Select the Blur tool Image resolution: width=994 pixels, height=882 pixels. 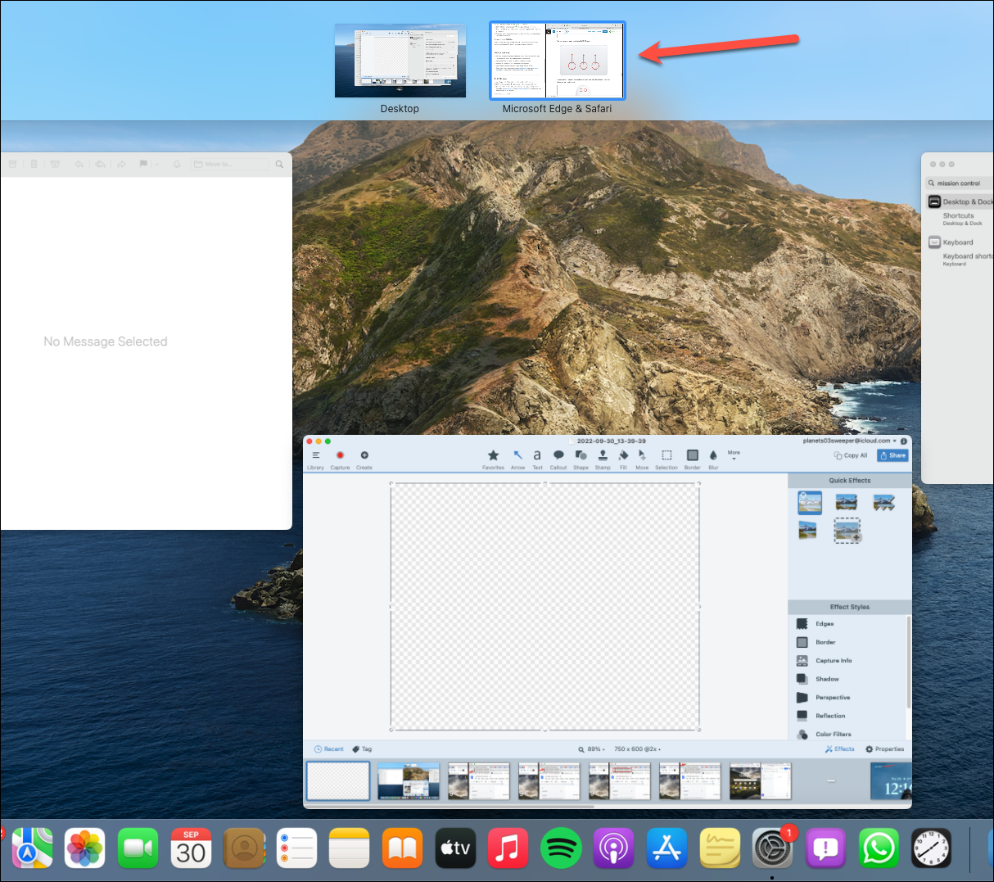point(713,459)
